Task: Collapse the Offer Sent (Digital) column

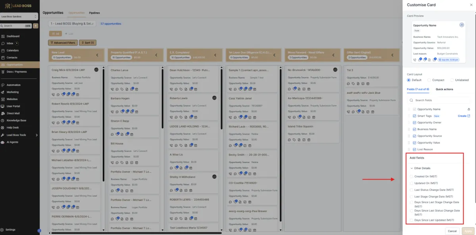Action: [x=393, y=55]
